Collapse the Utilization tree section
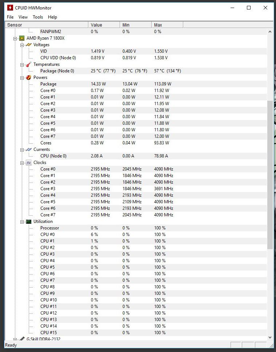This screenshot has width=276, height=352. (22, 222)
